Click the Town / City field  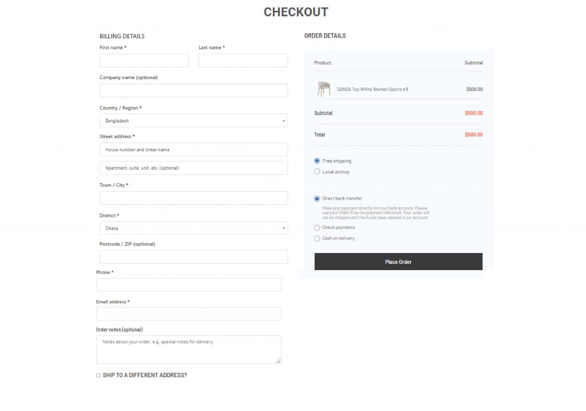pos(193,197)
